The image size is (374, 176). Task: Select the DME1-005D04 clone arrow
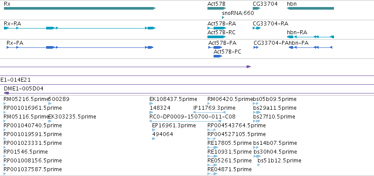pos(7,93)
